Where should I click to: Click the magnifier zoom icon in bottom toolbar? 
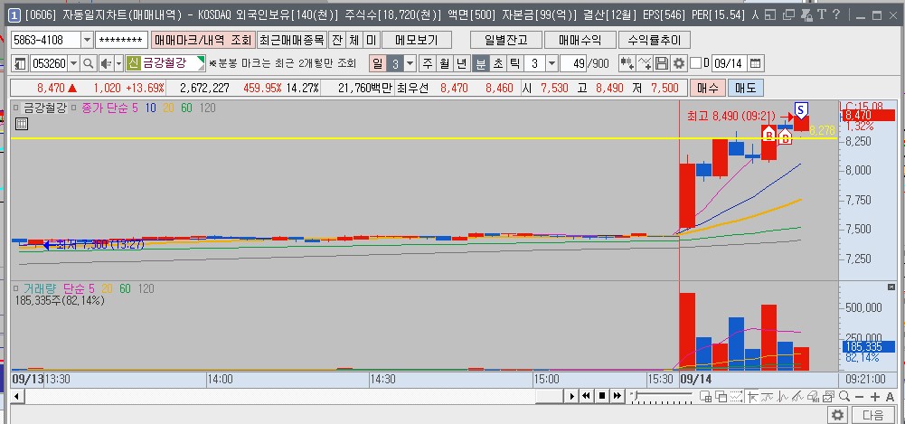(844, 396)
